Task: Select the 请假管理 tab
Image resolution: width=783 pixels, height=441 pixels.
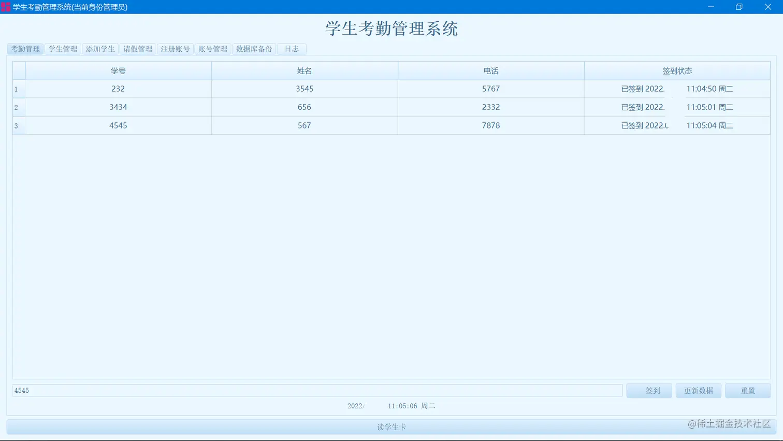Action: pyautogui.click(x=138, y=49)
